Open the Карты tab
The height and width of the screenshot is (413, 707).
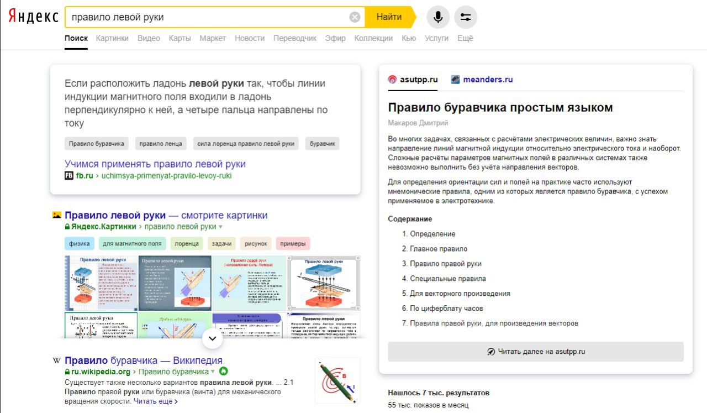180,38
